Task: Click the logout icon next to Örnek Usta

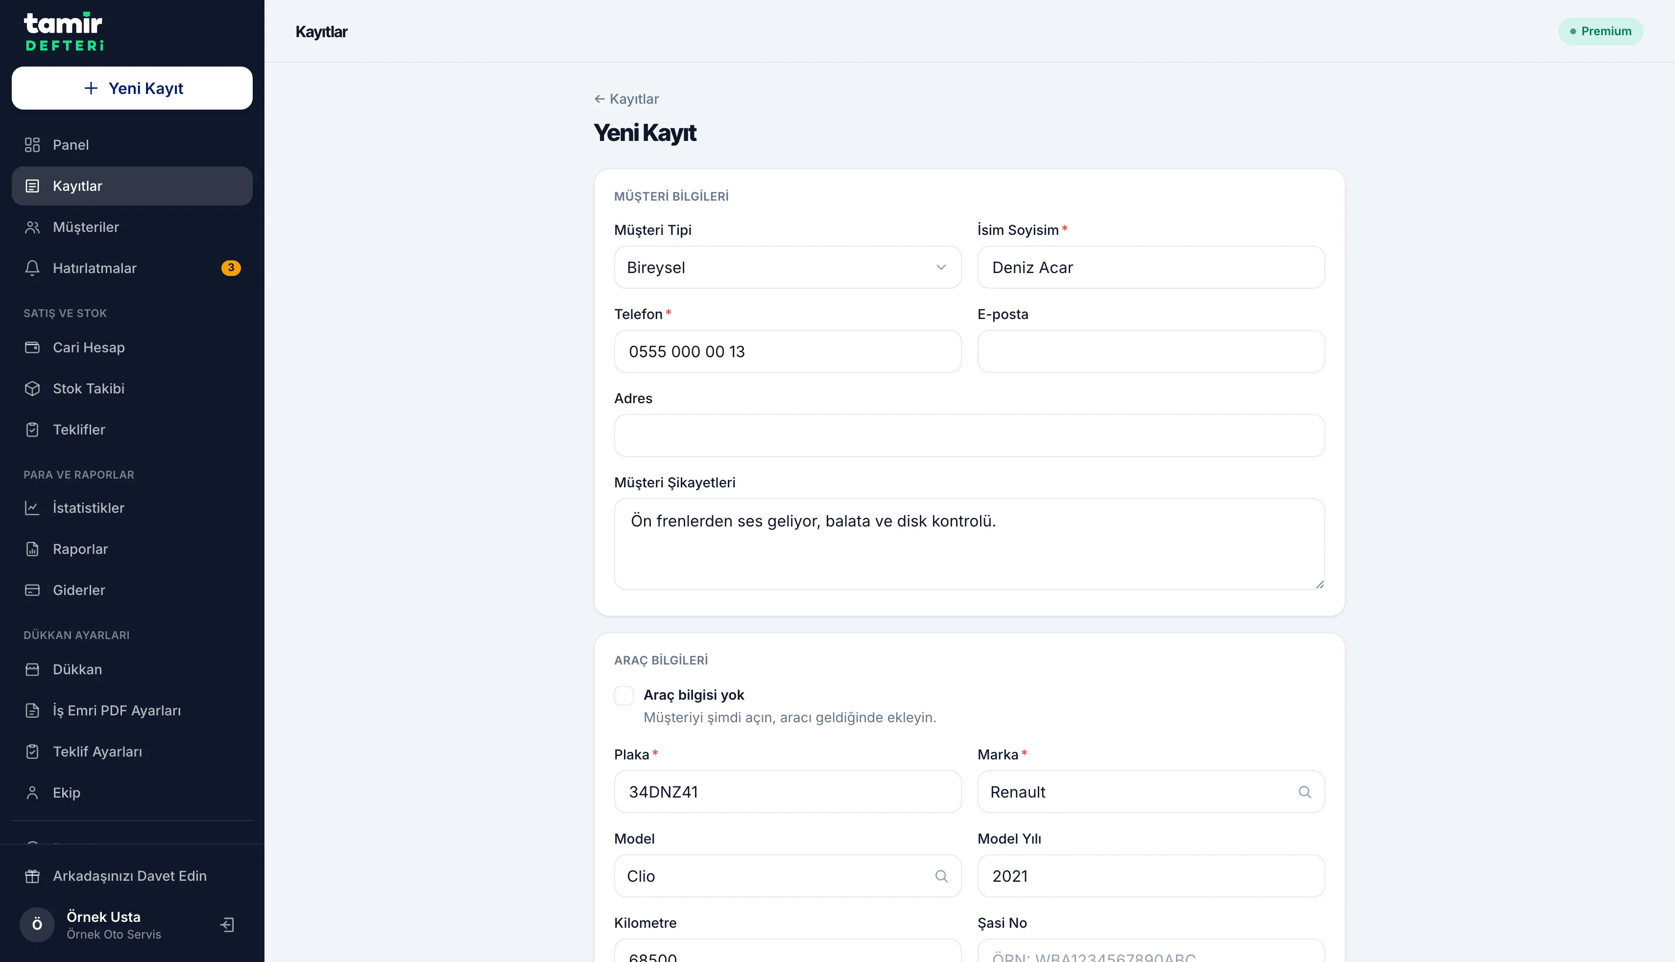Action: click(x=227, y=924)
